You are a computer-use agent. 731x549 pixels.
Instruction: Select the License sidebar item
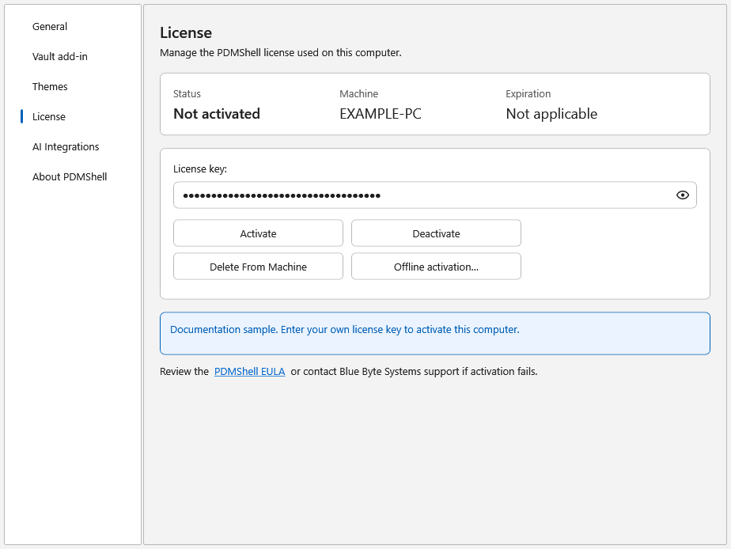tap(49, 116)
